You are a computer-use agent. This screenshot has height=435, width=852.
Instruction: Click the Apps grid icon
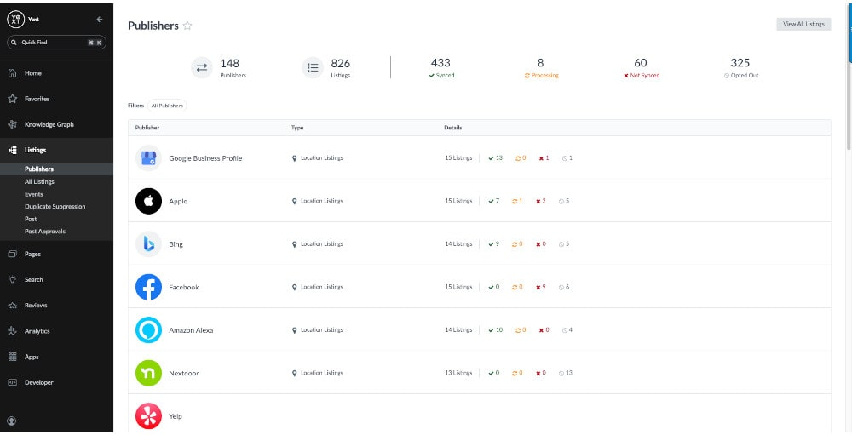click(13, 358)
